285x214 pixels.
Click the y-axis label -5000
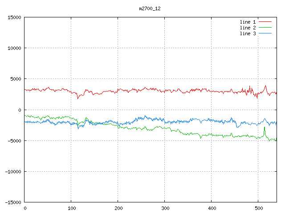click(x=14, y=141)
